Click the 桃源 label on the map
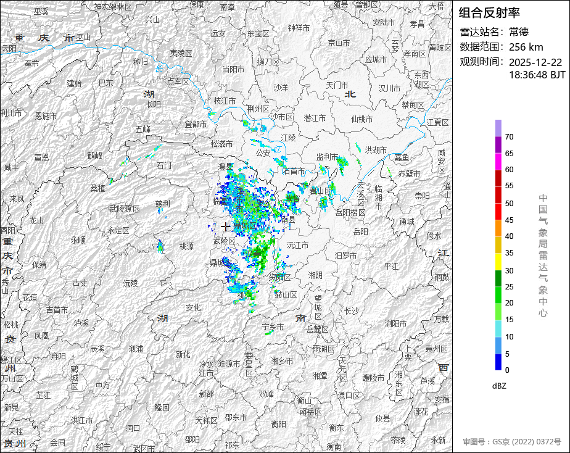Viewport: 570px width, 453px height. 186,246
